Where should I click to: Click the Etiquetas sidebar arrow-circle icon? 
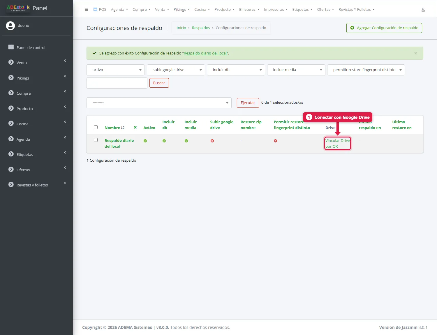11,154
